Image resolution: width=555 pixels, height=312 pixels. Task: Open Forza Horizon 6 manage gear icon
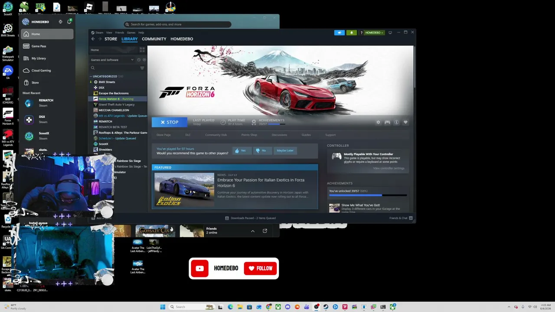[x=378, y=122]
